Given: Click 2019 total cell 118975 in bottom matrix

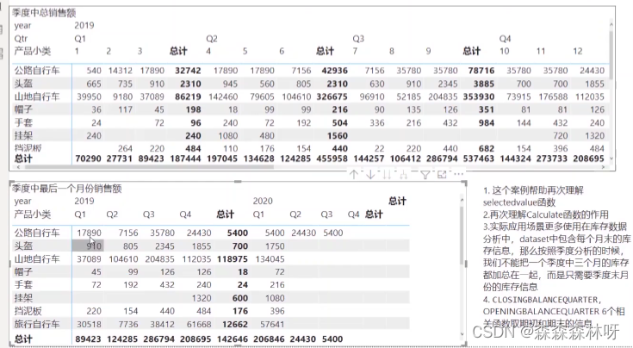Looking at the screenshot, I should tap(233, 258).
